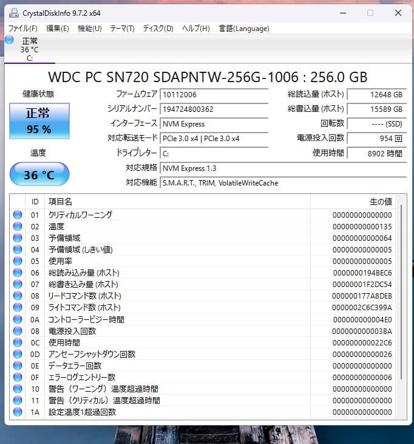Click status orb of row 0C 使用時間
The width and height of the screenshot is (414, 444).
pos(18,343)
